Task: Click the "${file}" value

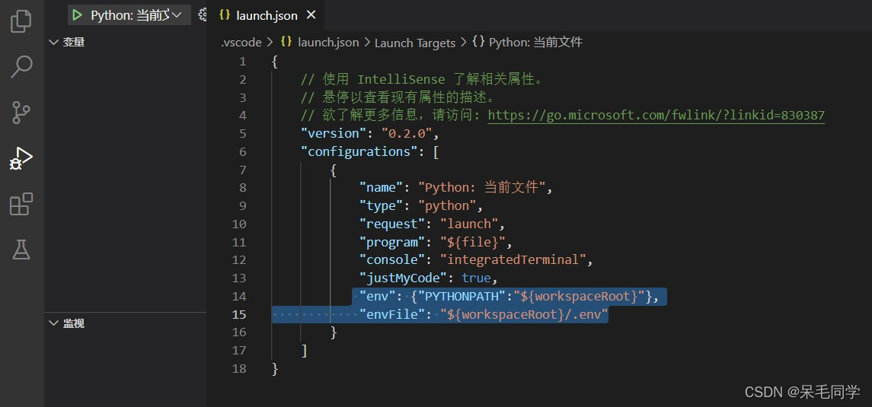Action: (473, 242)
